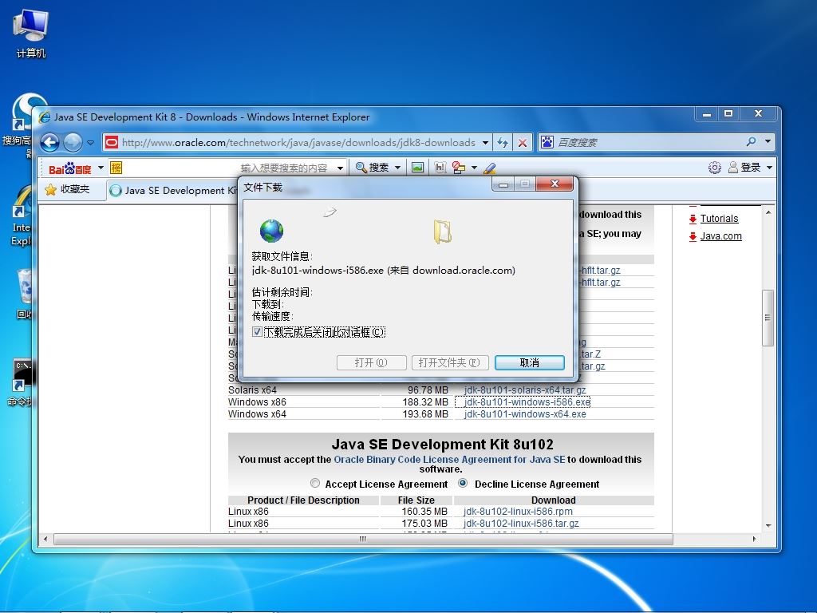The image size is (817, 613).
Task: Click the 打开(O) button in download dialog
Action: tap(372, 363)
